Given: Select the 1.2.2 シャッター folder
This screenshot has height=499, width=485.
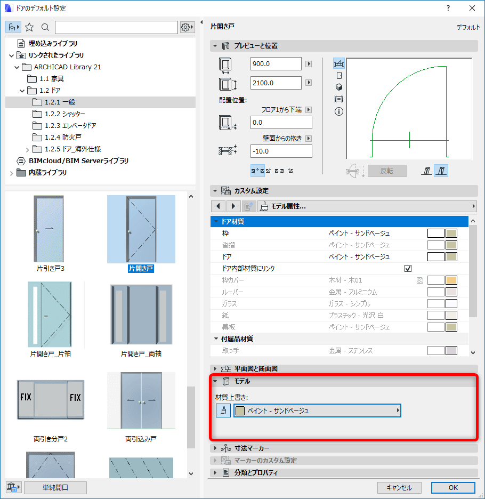Looking at the screenshot, I should click(x=64, y=114).
